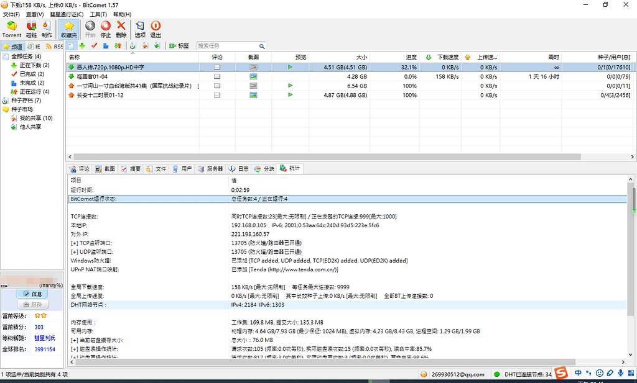Add a magnet link (磁链)
This screenshot has height=383, width=637.
pyautogui.click(x=31, y=30)
